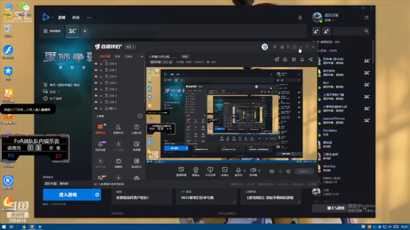Viewport: 410px width, 230px height.
Task: Add a new scene with the plus icon
Action: coord(142,57)
